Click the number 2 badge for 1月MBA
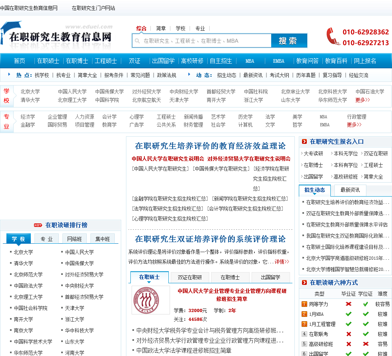 (304, 314)
